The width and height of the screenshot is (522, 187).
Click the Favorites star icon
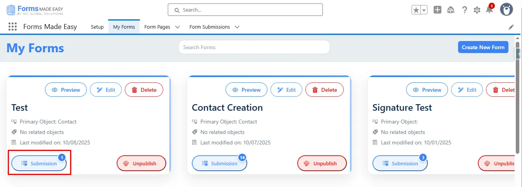click(x=416, y=10)
